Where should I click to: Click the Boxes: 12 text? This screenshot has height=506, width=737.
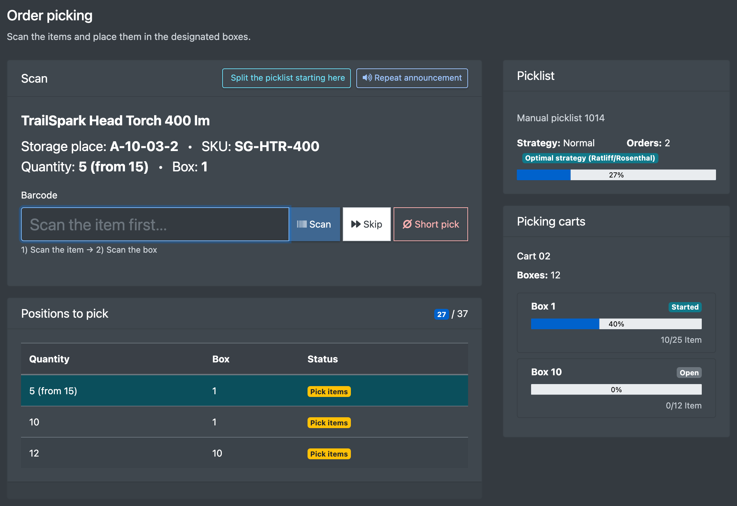[539, 275]
